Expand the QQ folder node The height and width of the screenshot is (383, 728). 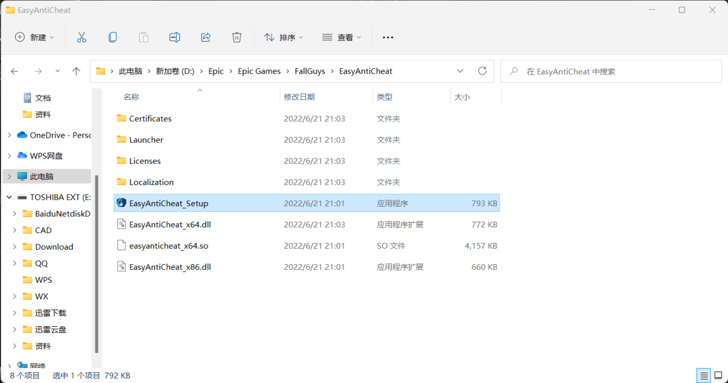click(x=15, y=264)
